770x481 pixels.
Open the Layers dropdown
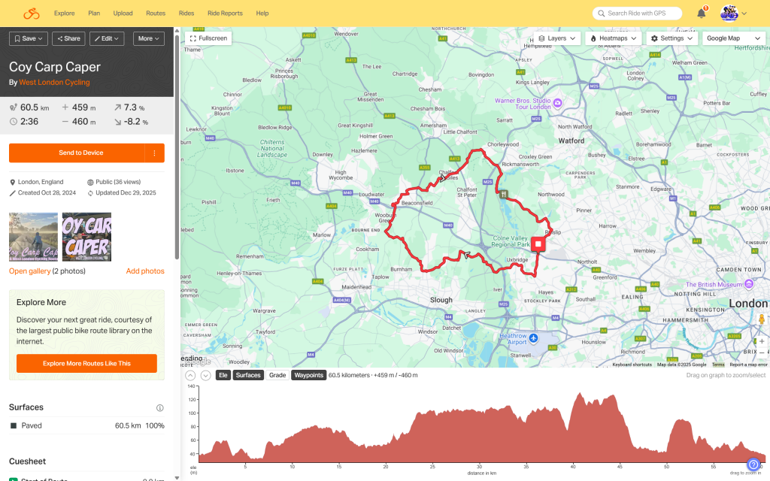tap(557, 38)
